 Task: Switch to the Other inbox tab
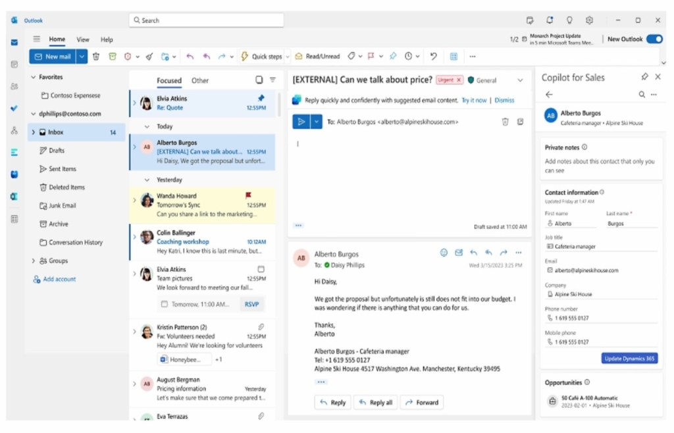tap(199, 80)
